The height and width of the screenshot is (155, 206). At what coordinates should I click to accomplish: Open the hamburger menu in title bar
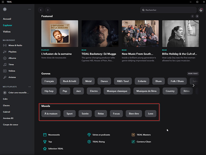tap(3, 2)
